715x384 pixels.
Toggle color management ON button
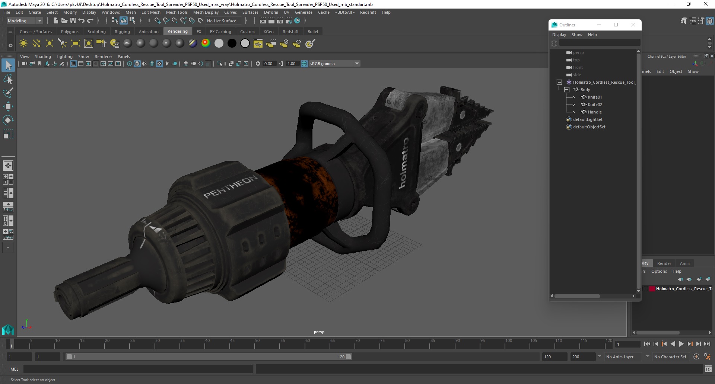(x=304, y=64)
